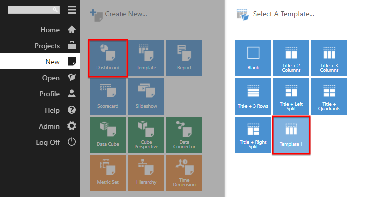Viewport: 368px width, 197px height.
Task: Click the Admin gear icon
Action: pos(72,126)
